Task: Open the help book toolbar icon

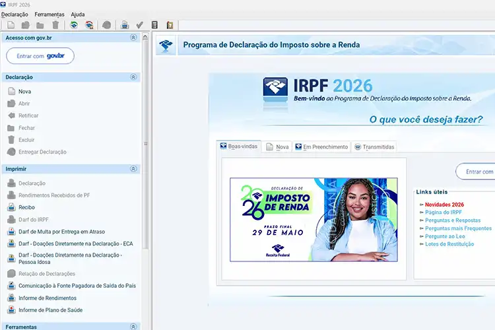Action: tap(170, 25)
